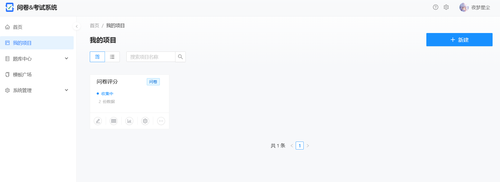Select page 1 in pagination

(x=300, y=146)
